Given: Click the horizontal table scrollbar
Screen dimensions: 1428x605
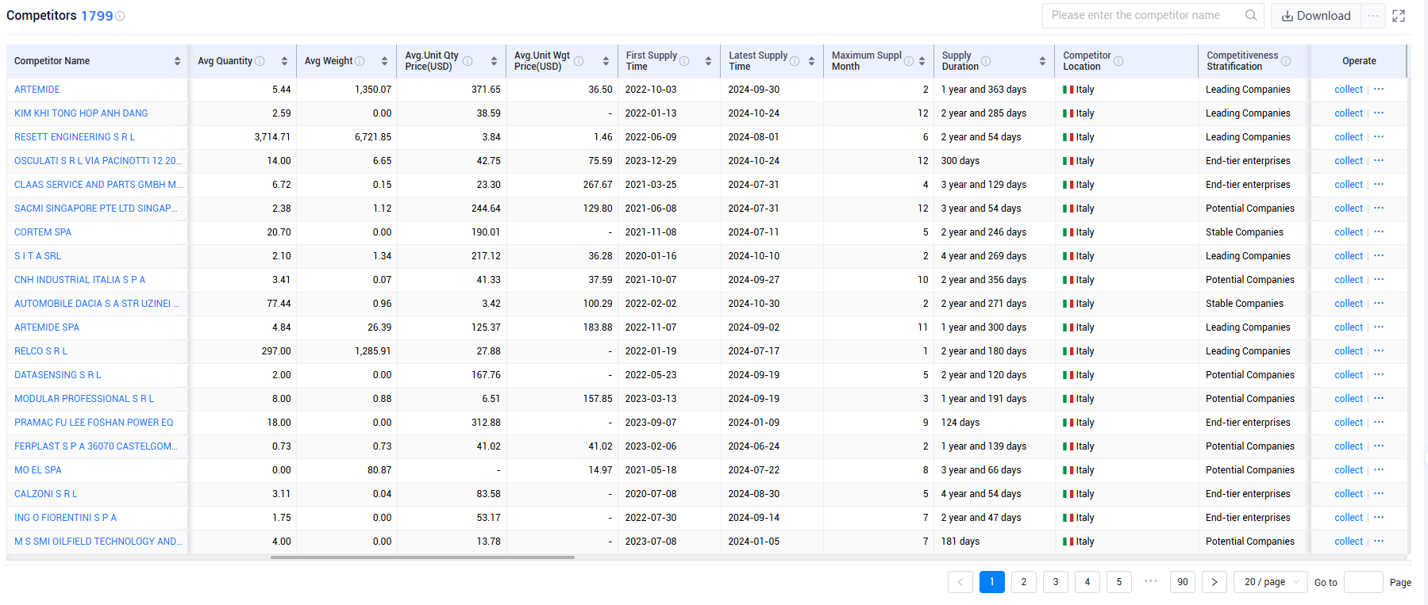Looking at the screenshot, I should 422,557.
